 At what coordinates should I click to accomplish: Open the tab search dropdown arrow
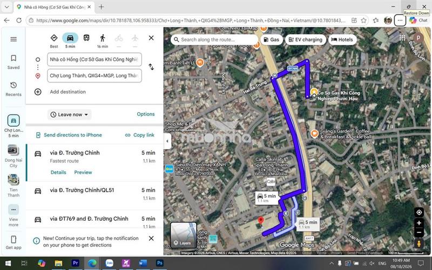tap(7, 7)
